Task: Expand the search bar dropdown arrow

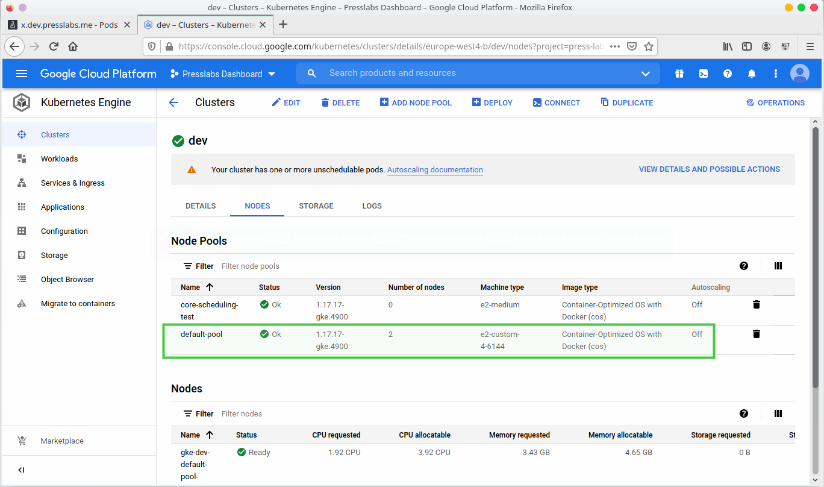Action: click(x=646, y=74)
